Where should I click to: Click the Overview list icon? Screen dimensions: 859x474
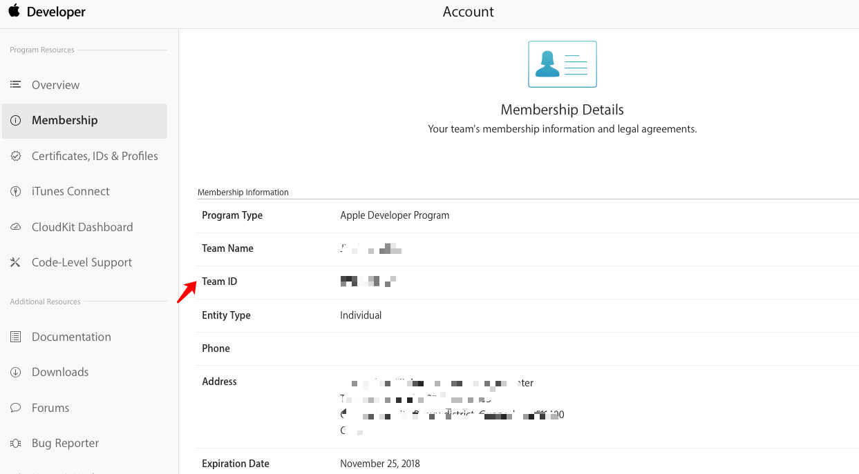[16, 84]
